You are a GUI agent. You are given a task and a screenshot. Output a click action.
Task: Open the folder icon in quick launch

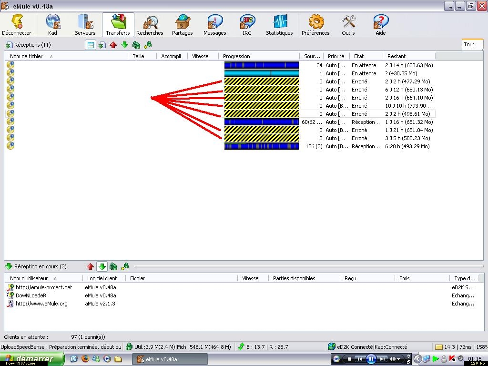click(x=118, y=359)
